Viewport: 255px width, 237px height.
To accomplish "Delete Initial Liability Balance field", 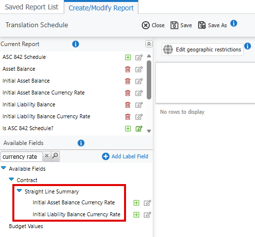I will point(127,105).
